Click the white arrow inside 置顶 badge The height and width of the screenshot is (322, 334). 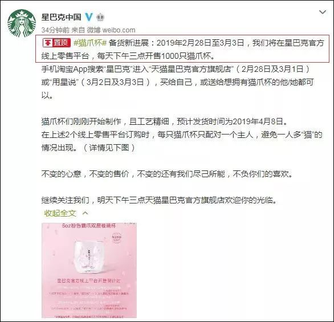(48, 43)
